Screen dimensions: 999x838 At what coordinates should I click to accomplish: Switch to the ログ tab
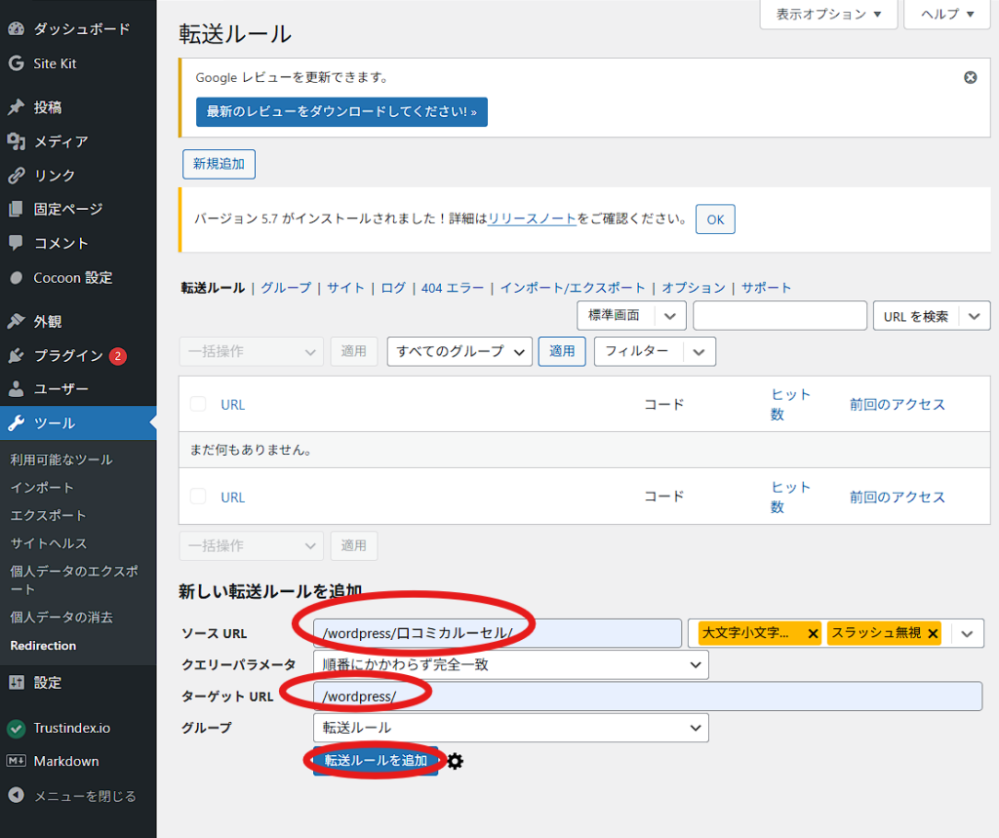pyautogui.click(x=393, y=288)
